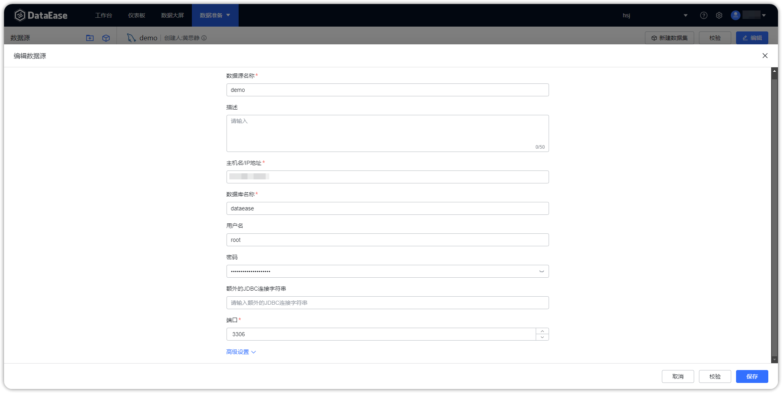Click the new folder icon beside 数据源
This screenshot has height=393, width=782.
pyautogui.click(x=89, y=37)
